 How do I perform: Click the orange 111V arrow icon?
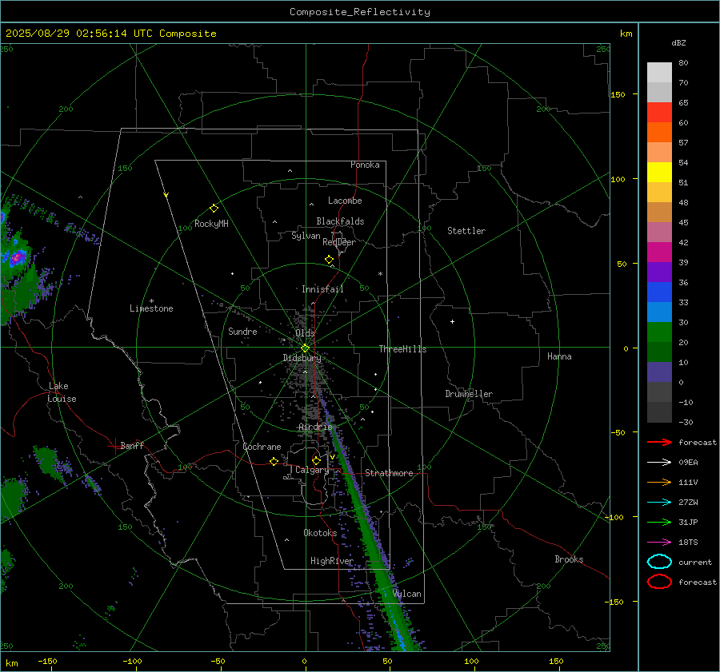tap(659, 482)
